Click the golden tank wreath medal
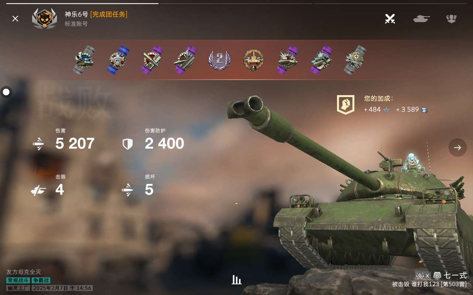 click(253, 60)
